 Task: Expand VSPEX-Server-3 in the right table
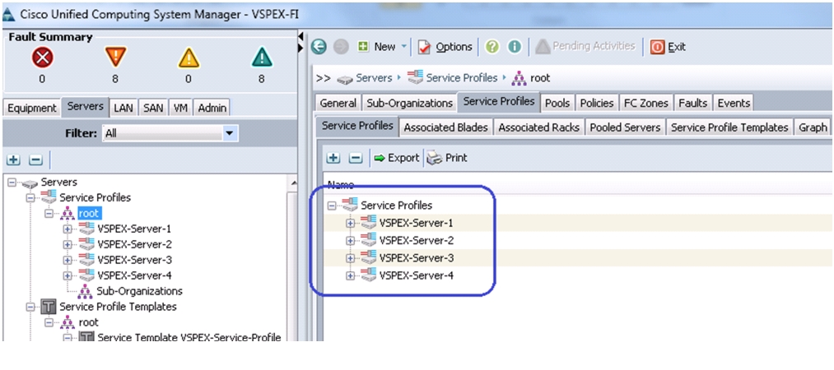(x=350, y=258)
